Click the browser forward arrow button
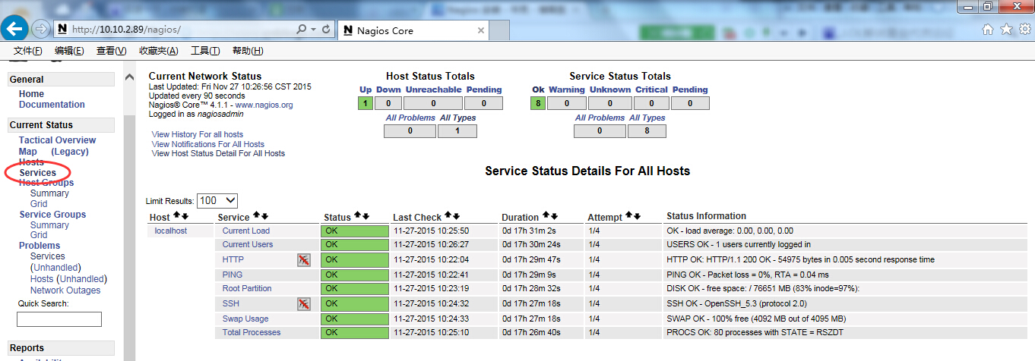This screenshot has width=1035, height=361. [41, 29]
